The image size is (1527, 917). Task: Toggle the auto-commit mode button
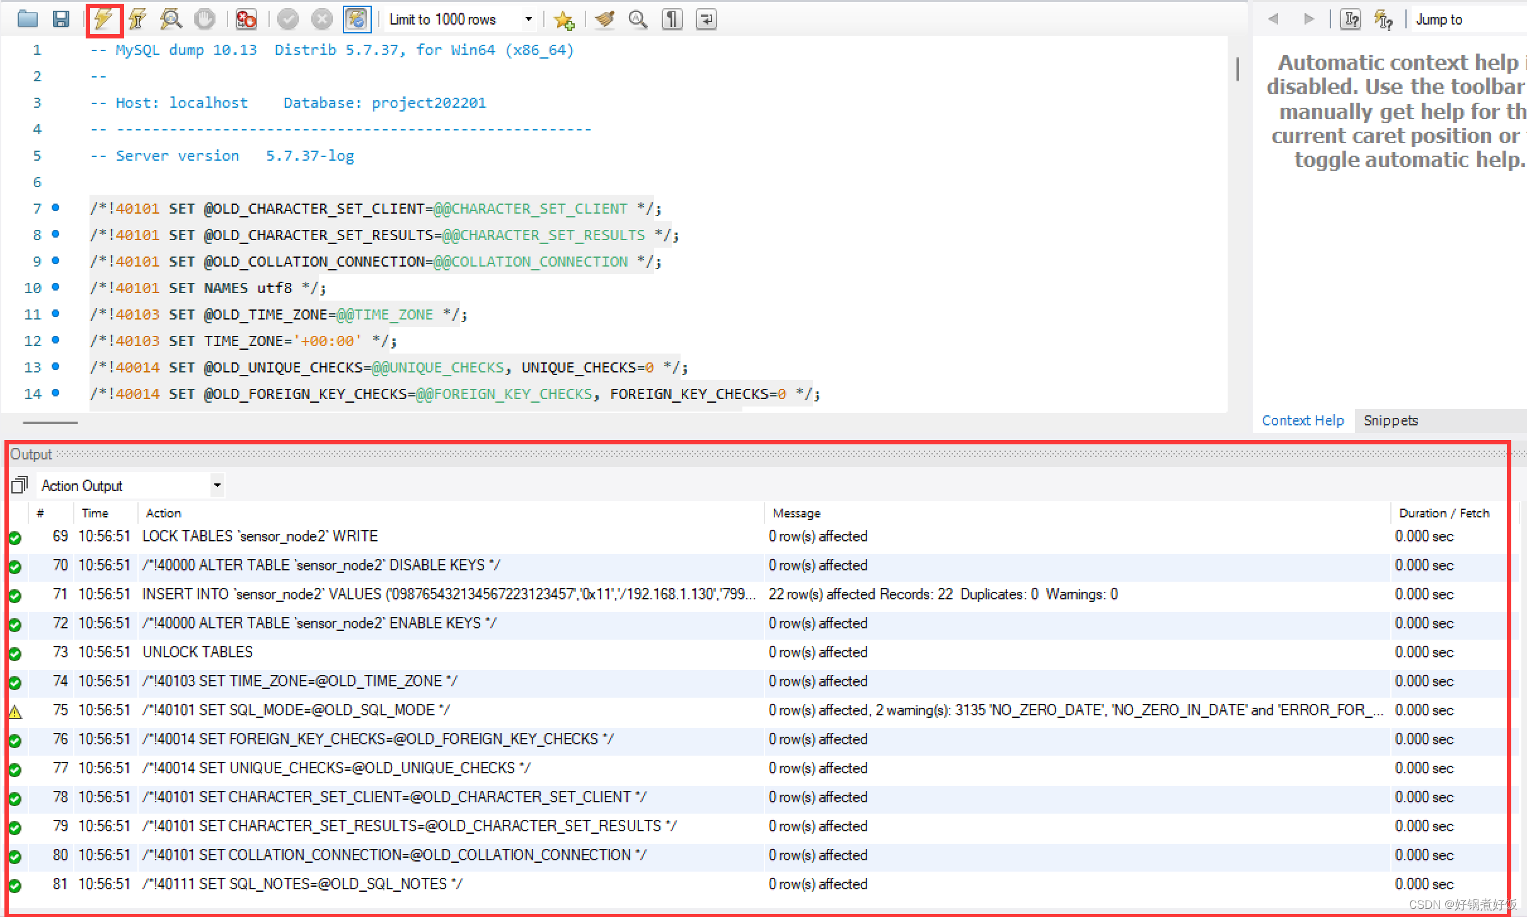point(357,20)
